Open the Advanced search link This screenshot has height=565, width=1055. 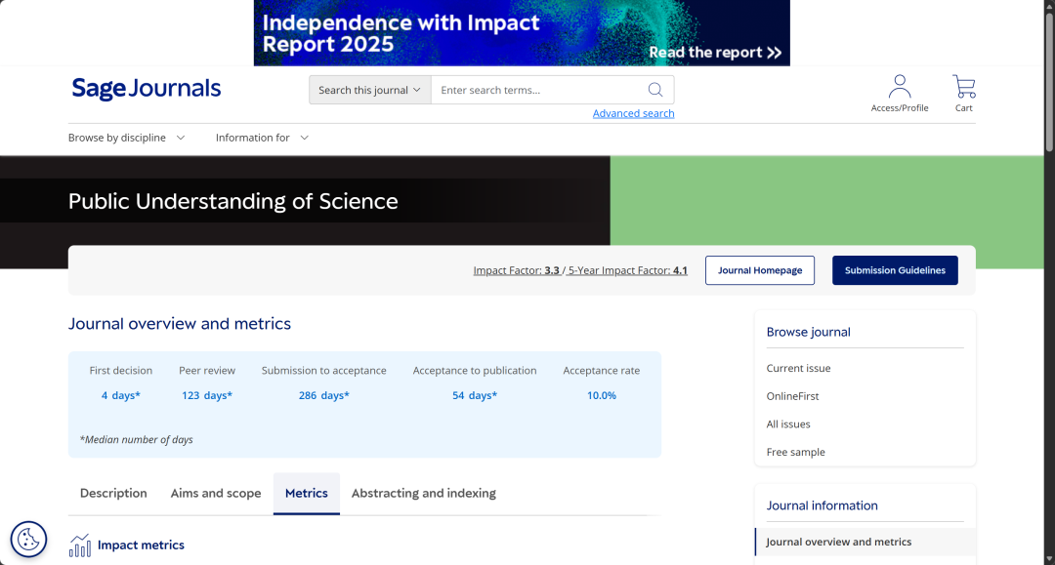[x=633, y=113]
